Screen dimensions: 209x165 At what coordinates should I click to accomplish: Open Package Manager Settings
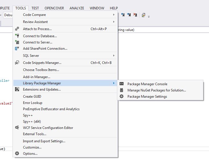(x=160, y=97)
